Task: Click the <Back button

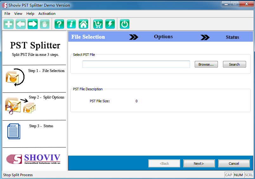Action: click(164, 164)
